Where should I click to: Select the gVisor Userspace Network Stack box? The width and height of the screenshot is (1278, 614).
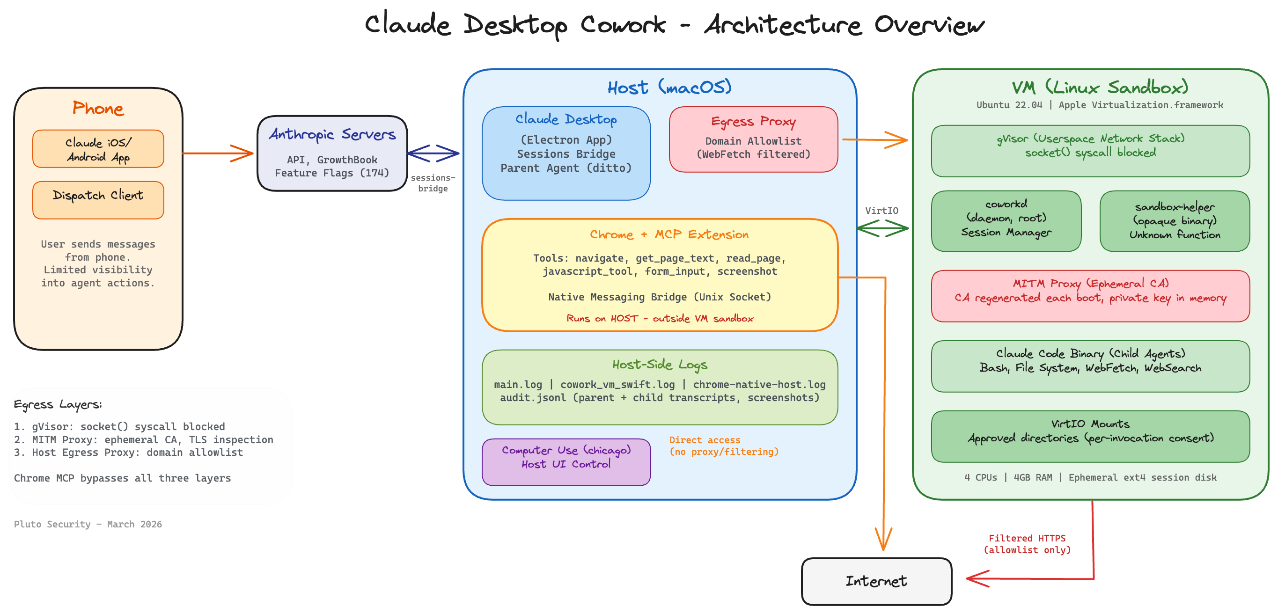tap(1090, 151)
